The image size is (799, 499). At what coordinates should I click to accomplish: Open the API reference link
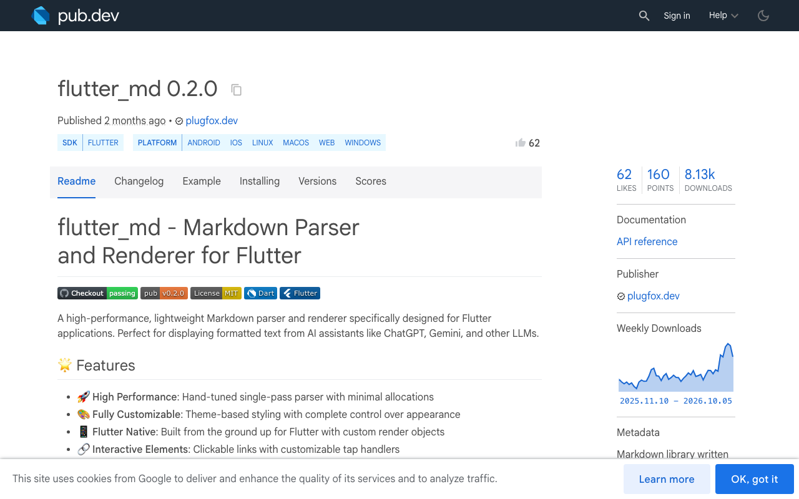point(647,242)
